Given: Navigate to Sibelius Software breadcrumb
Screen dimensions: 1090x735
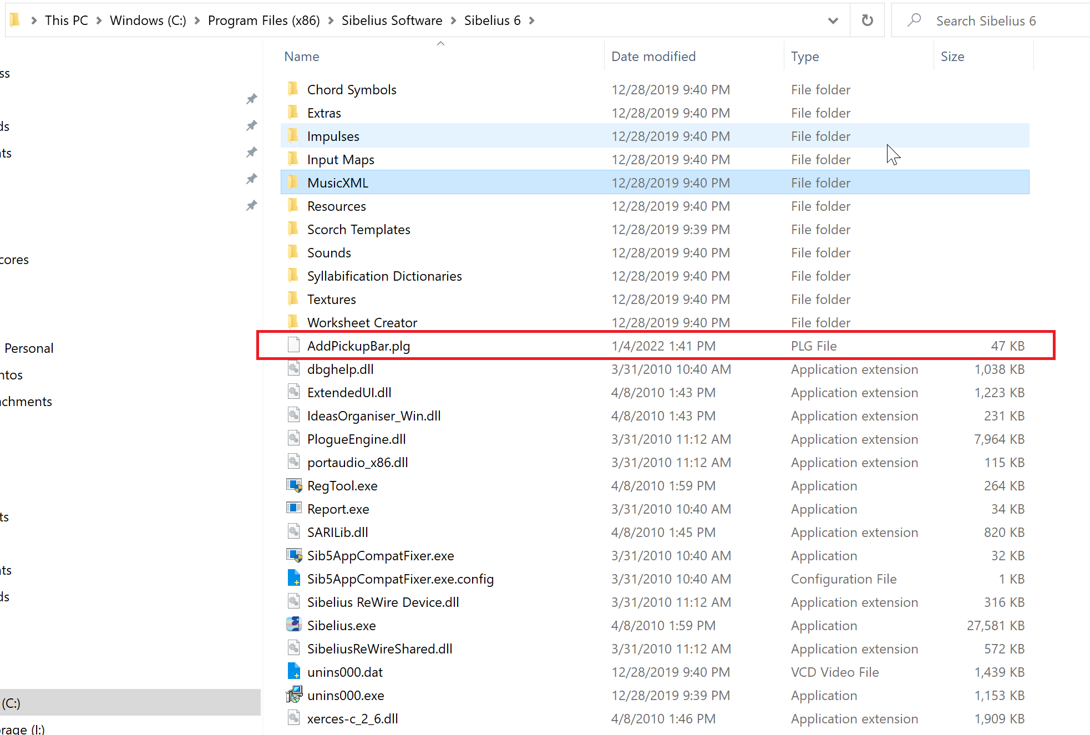Looking at the screenshot, I should [x=392, y=21].
